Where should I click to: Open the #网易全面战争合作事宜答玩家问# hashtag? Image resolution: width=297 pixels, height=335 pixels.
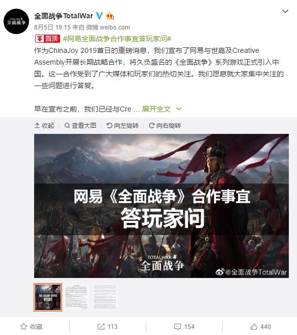[x=117, y=39]
